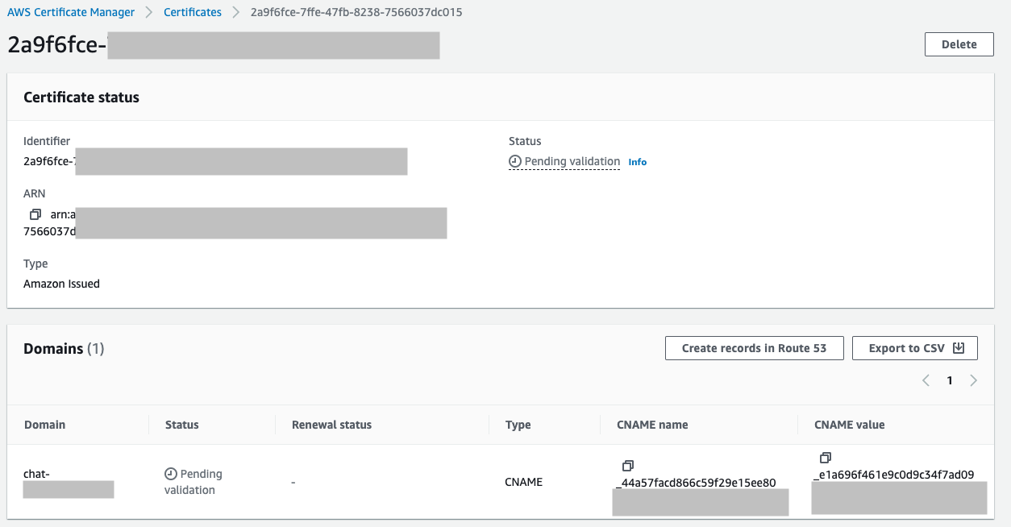
Task: Click the Certificate status section heading
Action: pos(81,98)
